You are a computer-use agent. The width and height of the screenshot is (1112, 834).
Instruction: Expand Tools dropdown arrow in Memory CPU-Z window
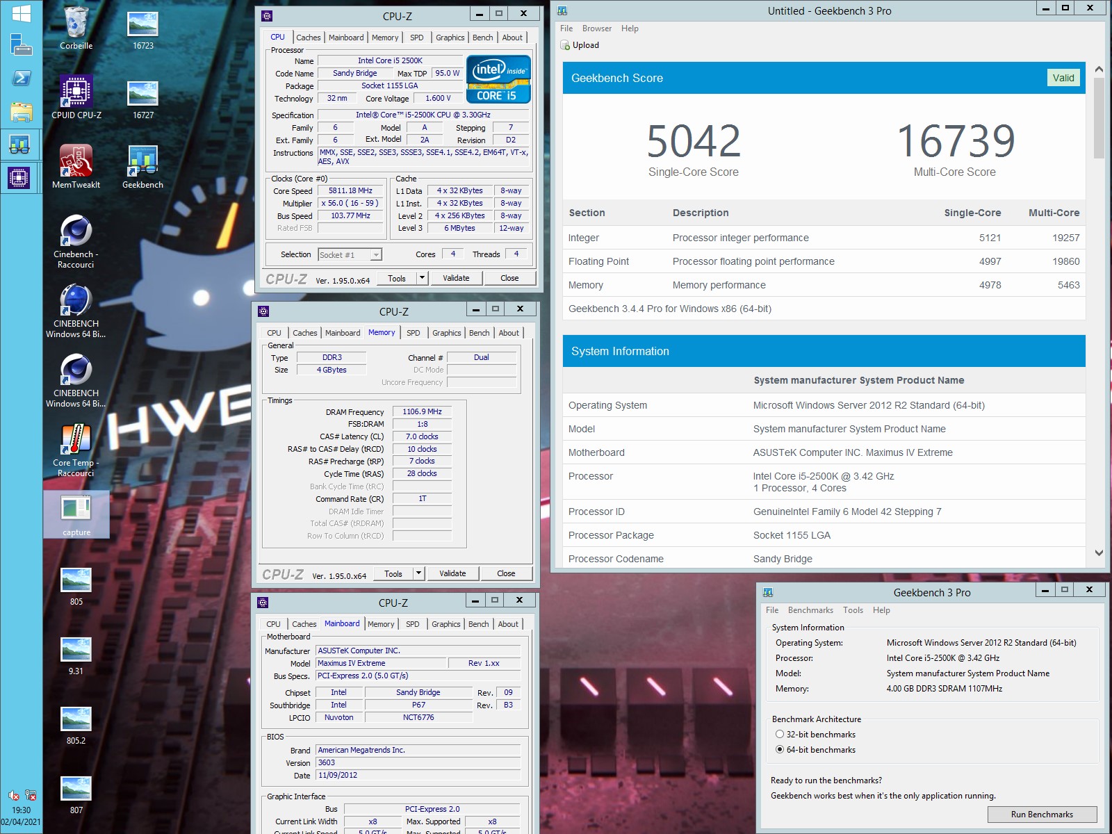point(418,573)
